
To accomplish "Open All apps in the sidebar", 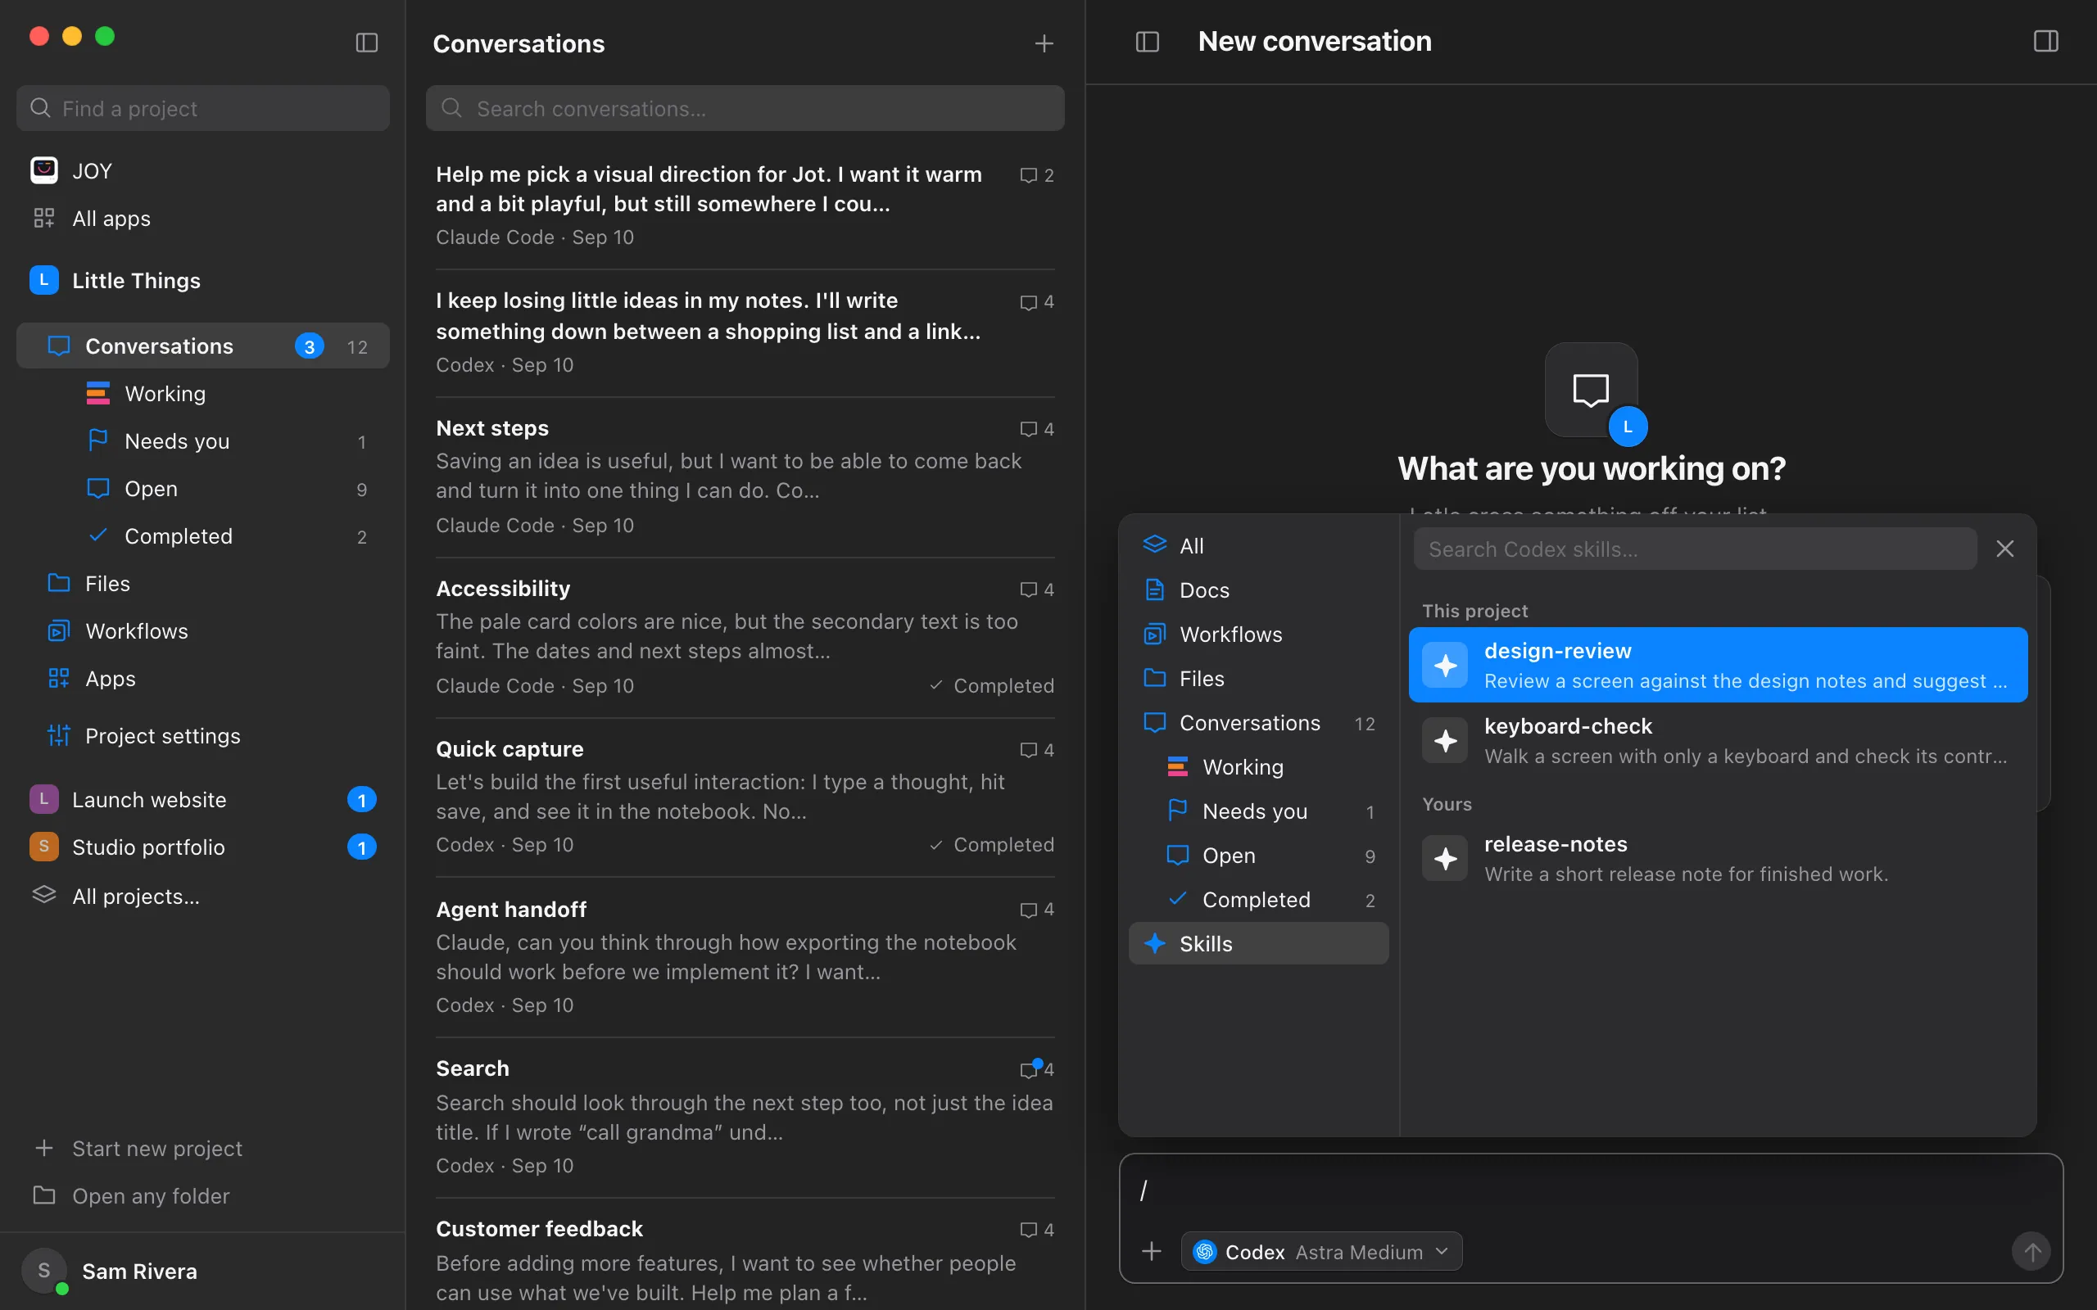I will pos(203,218).
